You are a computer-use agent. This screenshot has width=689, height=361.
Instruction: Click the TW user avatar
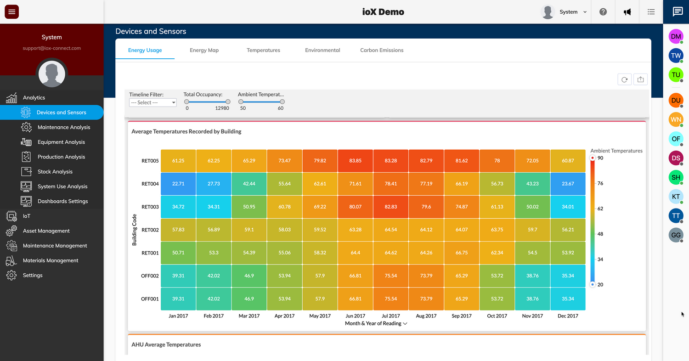(x=676, y=56)
